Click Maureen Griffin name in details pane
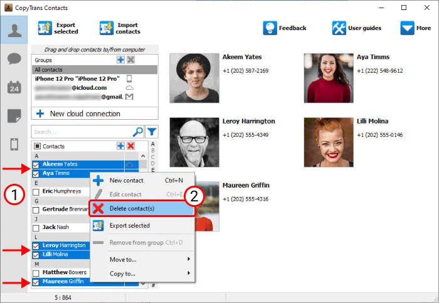439x303 pixels. [246, 186]
